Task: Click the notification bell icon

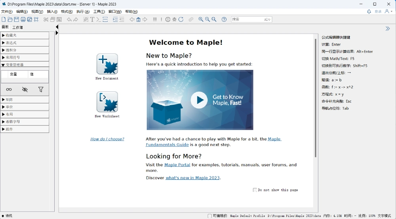Action: 369,12
